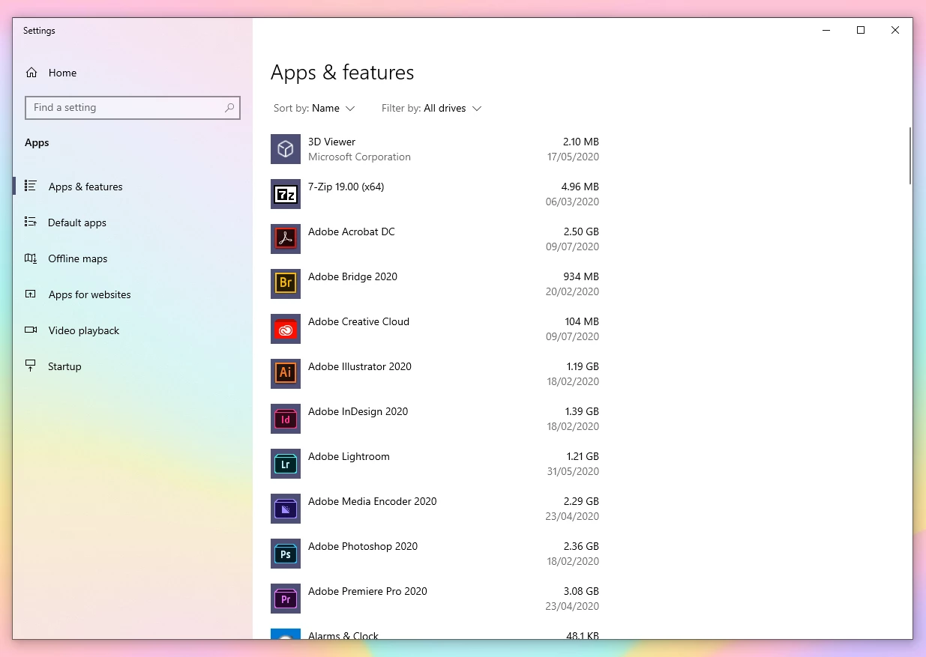This screenshot has width=926, height=657.
Task: Select Adobe Media Encoder 2020 name
Action: point(373,501)
